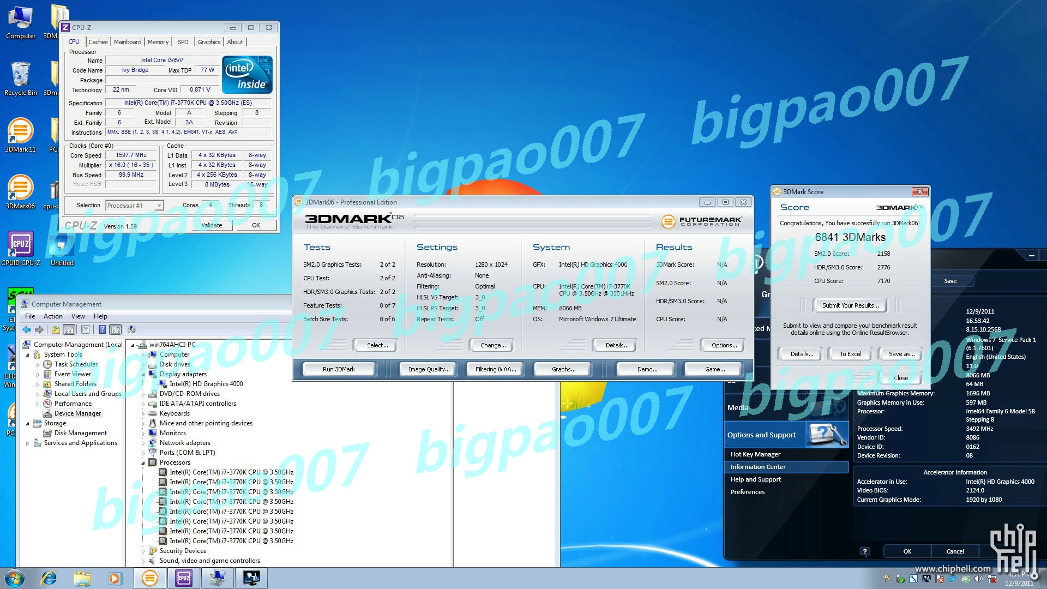Click Options in 3DMark06 window
The image size is (1047, 589).
[724, 345]
